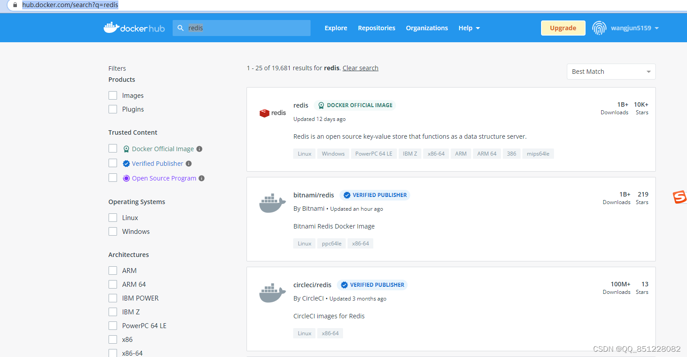The height and width of the screenshot is (357, 687).
Task: Click the info icon beside Open Source Program
Action: coord(202,178)
